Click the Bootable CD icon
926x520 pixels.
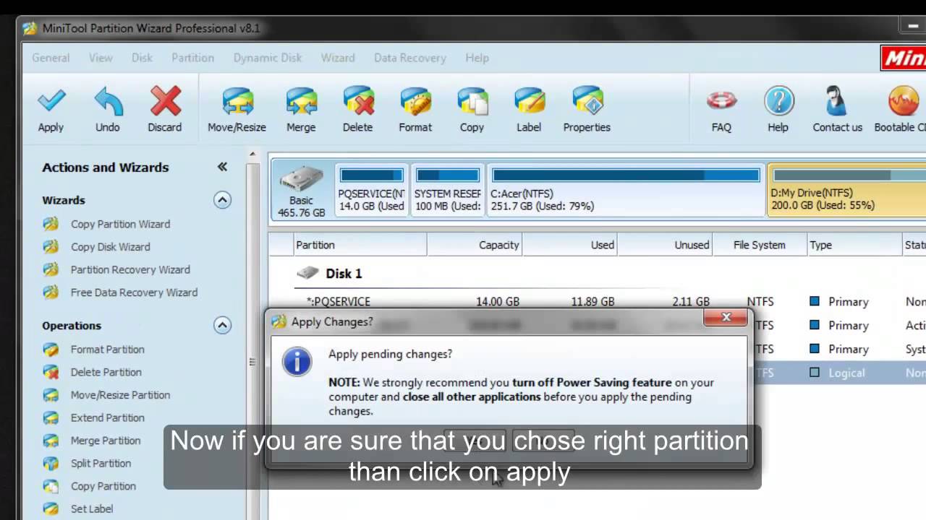tap(903, 102)
